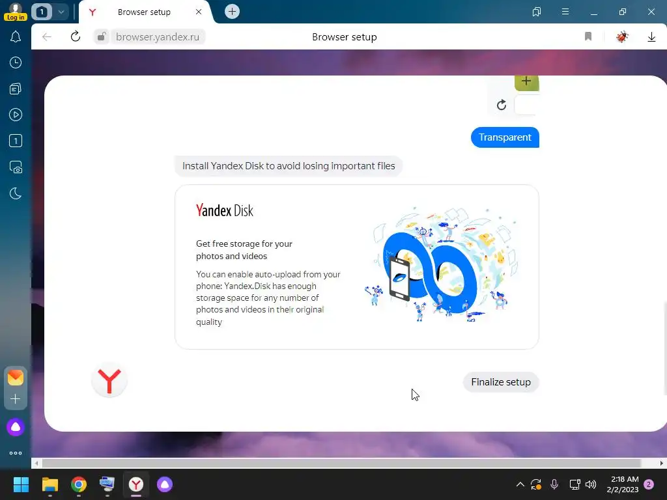Reload the current page
This screenshot has height=500, width=667.
coord(76,36)
